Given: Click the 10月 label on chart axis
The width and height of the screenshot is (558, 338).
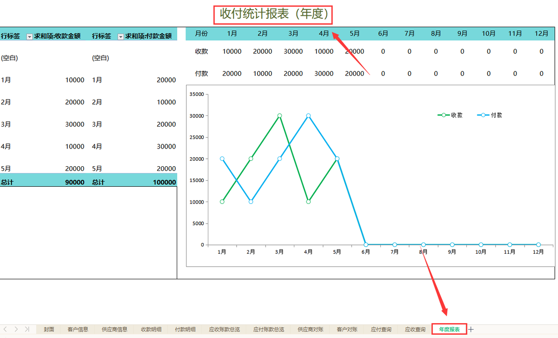Looking at the screenshot, I should point(481,252).
